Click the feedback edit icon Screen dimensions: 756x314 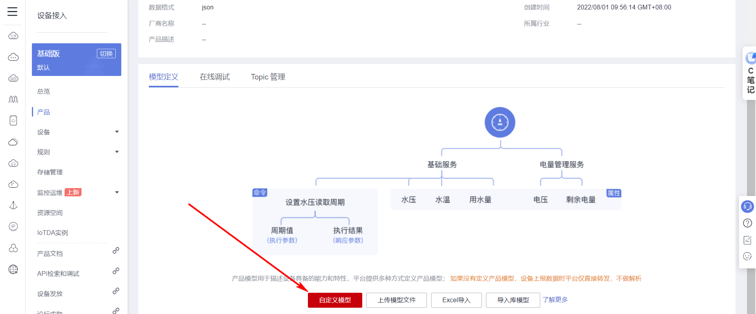tap(747, 240)
